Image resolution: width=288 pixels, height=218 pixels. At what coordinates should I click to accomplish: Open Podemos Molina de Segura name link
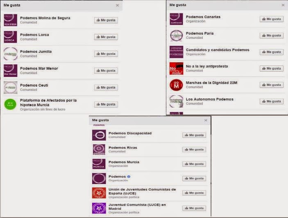point(45,18)
